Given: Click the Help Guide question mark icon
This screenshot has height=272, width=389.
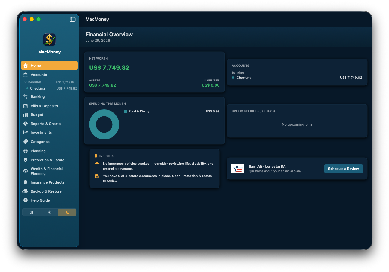Looking at the screenshot, I should click(x=26, y=200).
